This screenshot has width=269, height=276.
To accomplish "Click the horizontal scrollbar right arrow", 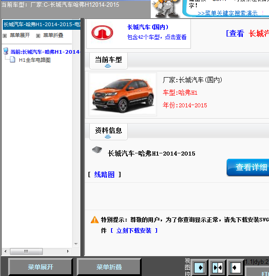I will coord(68,251).
